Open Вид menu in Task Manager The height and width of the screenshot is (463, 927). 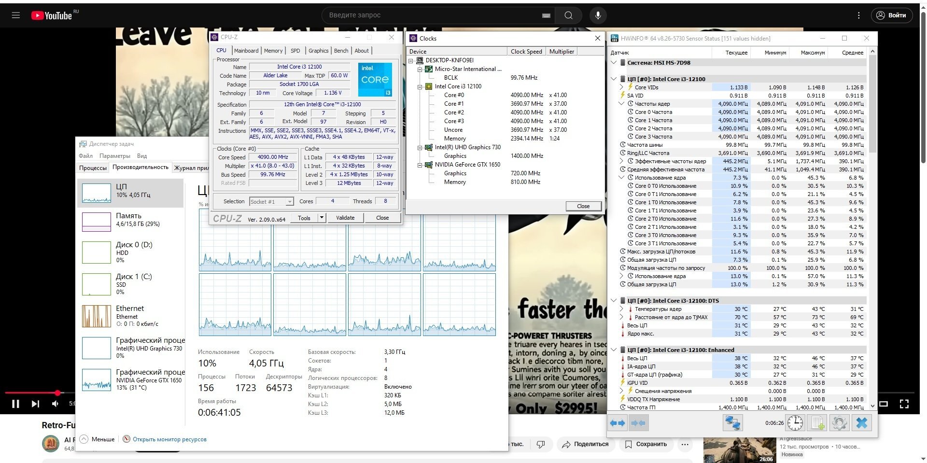click(142, 156)
